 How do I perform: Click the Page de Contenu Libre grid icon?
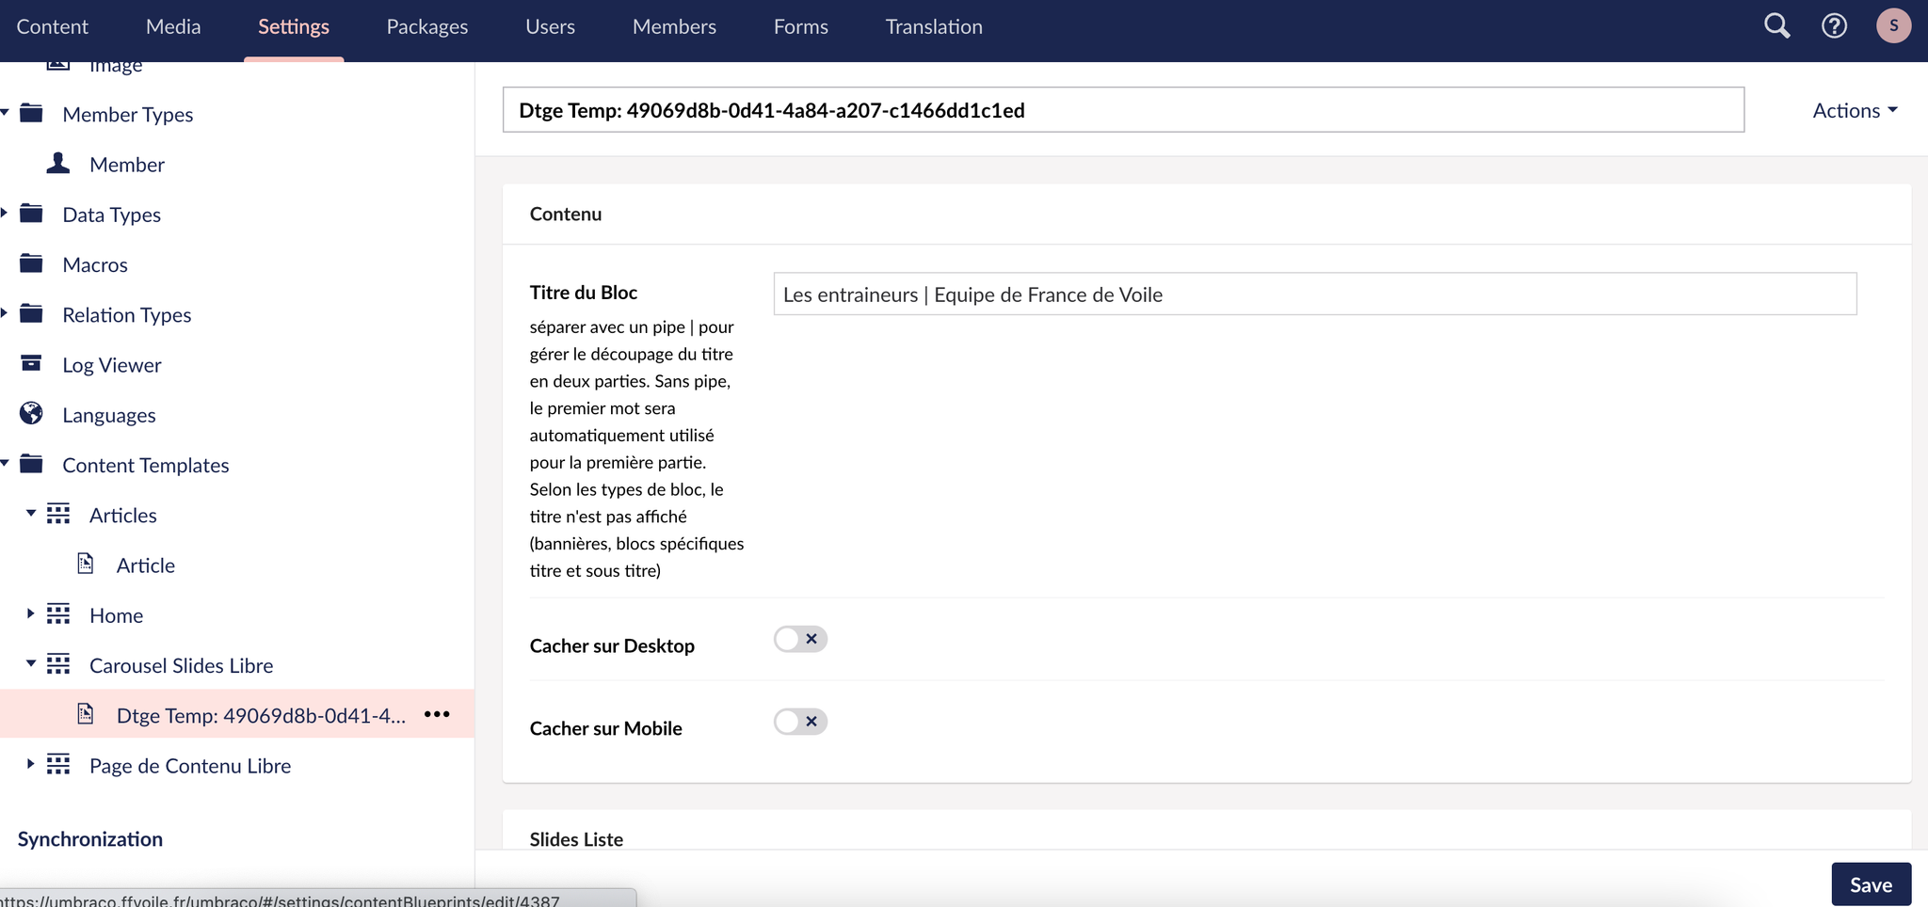[x=58, y=764]
